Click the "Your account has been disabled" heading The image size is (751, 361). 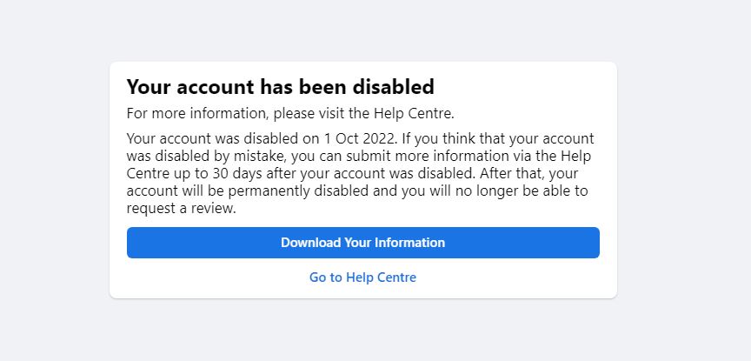(280, 87)
